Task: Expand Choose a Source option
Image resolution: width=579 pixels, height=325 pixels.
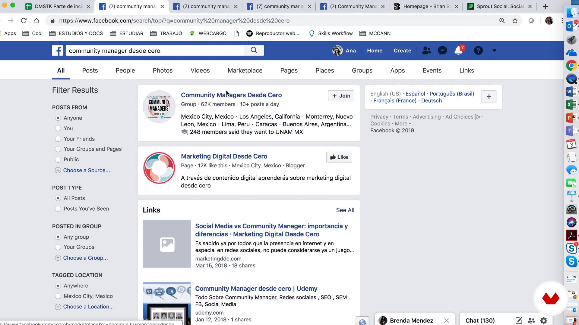Action: (82, 170)
